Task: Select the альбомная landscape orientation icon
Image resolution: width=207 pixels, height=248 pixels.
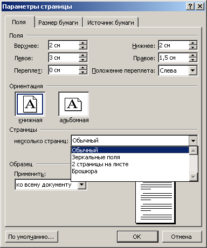Action: 73,104
